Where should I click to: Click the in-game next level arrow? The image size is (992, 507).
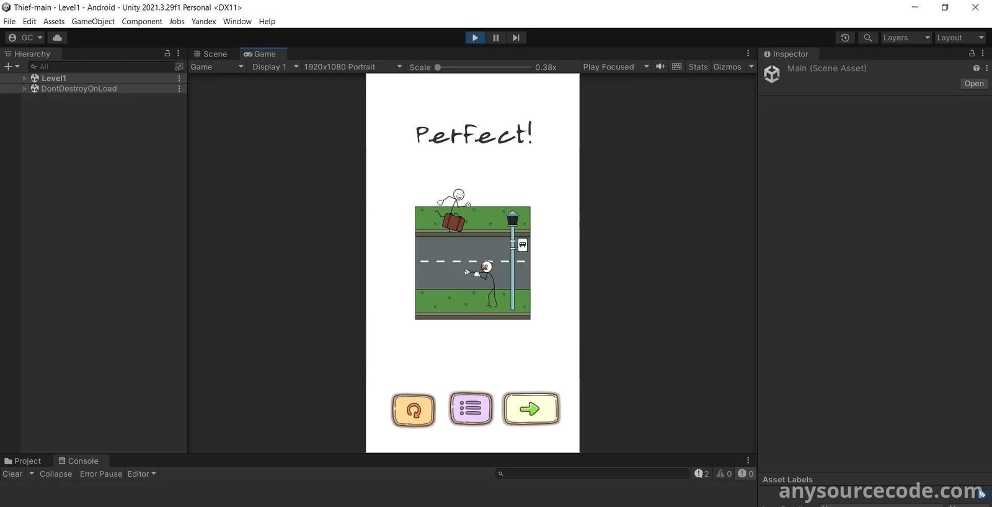point(531,408)
